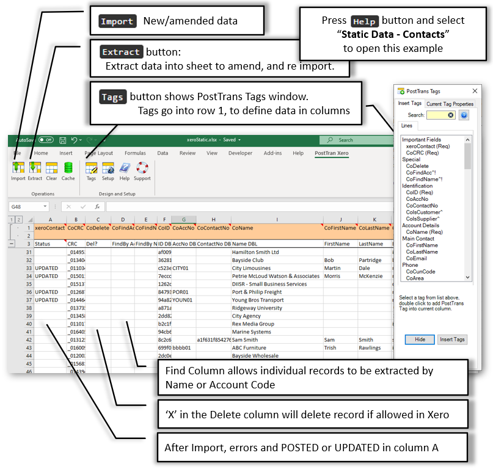Viewport: 493px width, 472px height.
Task: Click the Extract icon in the ribbon
Action: click(35, 168)
